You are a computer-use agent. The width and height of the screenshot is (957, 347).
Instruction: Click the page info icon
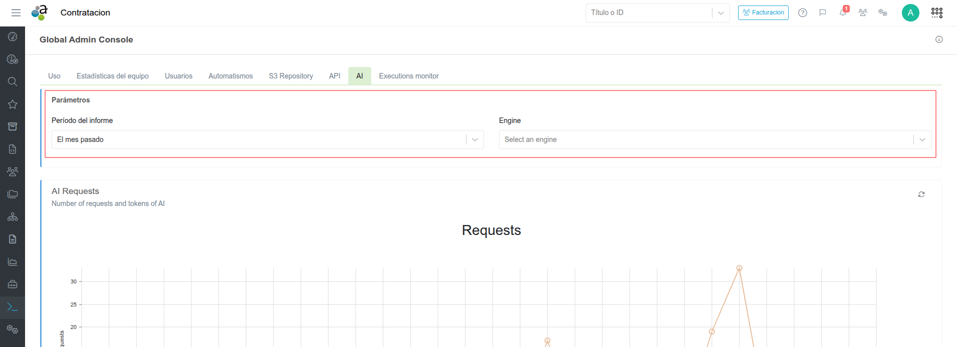pyautogui.click(x=938, y=39)
